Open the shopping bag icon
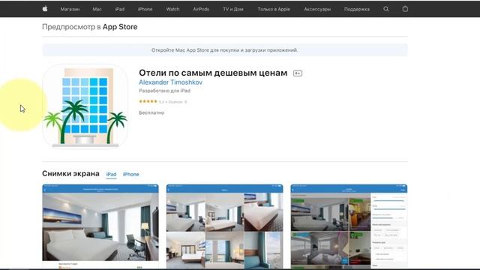This screenshot has height=270, width=480. click(x=405, y=9)
